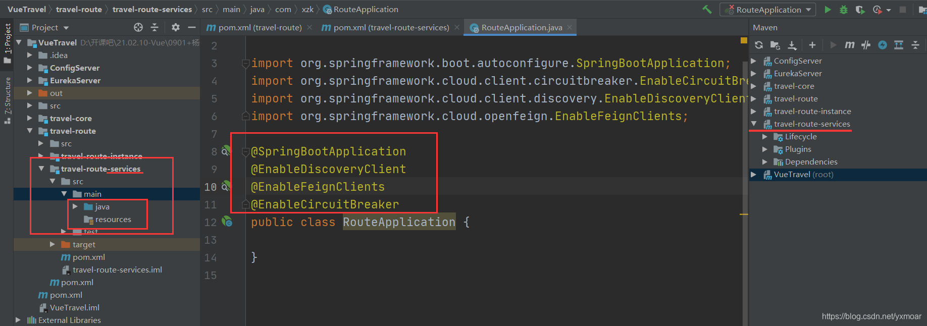The width and height of the screenshot is (927, 326).
Task: Open the Project view mode dropdown
Action: (x=66, y=28)
